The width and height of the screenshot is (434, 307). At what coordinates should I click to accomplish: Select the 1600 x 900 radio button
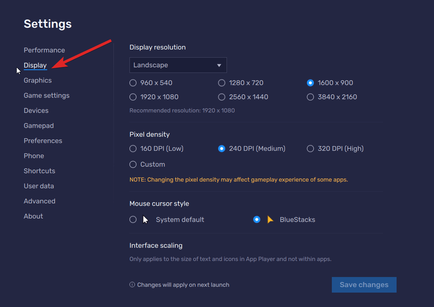coord(310,83)
